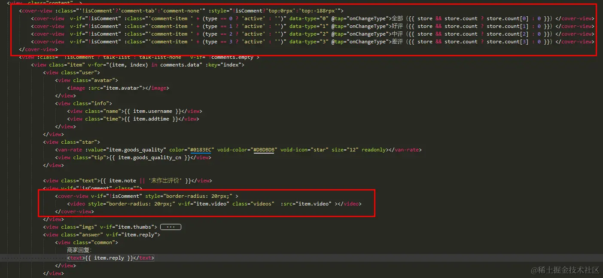Click the class="avatar" attribute
Viewport: 603px width, 278px height.
[x=95, y=80]
